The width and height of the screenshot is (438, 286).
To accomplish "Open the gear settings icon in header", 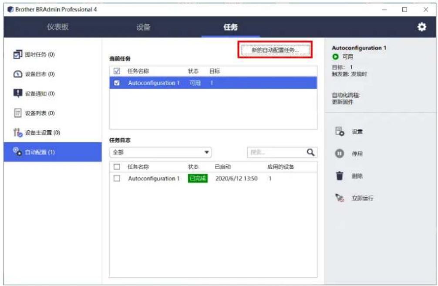I will (x=421, y=27).
